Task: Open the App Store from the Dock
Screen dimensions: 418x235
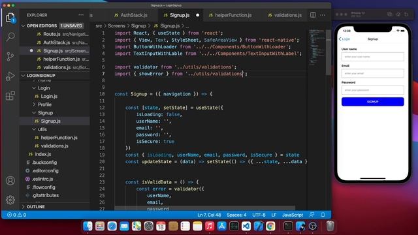Action: click(x=221, y=227)
